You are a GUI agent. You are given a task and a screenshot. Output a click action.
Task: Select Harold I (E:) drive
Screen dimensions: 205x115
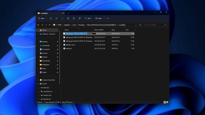click(x=47, y=99)
